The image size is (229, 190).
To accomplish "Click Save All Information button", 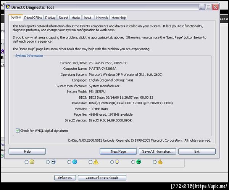I will (157, 152).
